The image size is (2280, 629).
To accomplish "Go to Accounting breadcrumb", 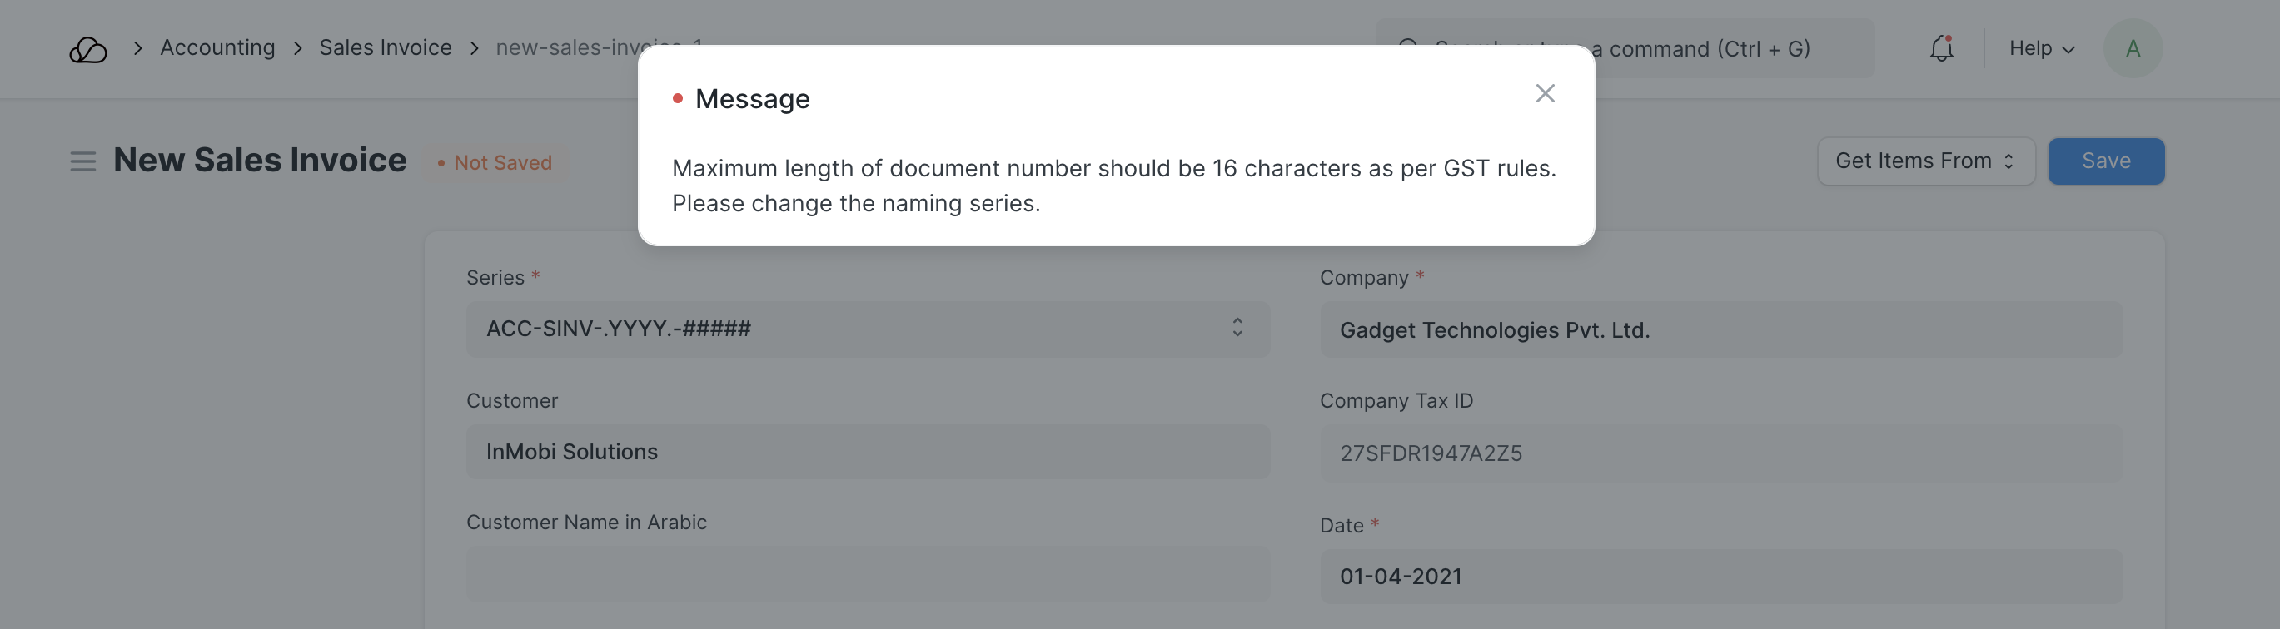I will (217, 47).
